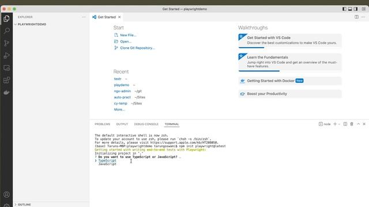The image size is (369, 207).
Task: Open recent project testr
Action: 118,79
